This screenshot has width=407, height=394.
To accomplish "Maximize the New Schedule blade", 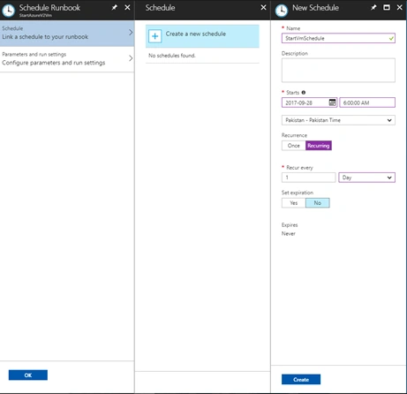I will [387, 7].
